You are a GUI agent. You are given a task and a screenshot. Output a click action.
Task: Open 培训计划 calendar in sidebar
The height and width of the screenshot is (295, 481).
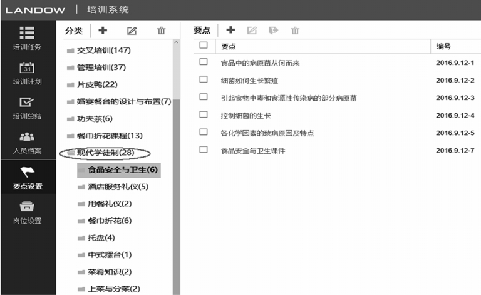(28, 73)
